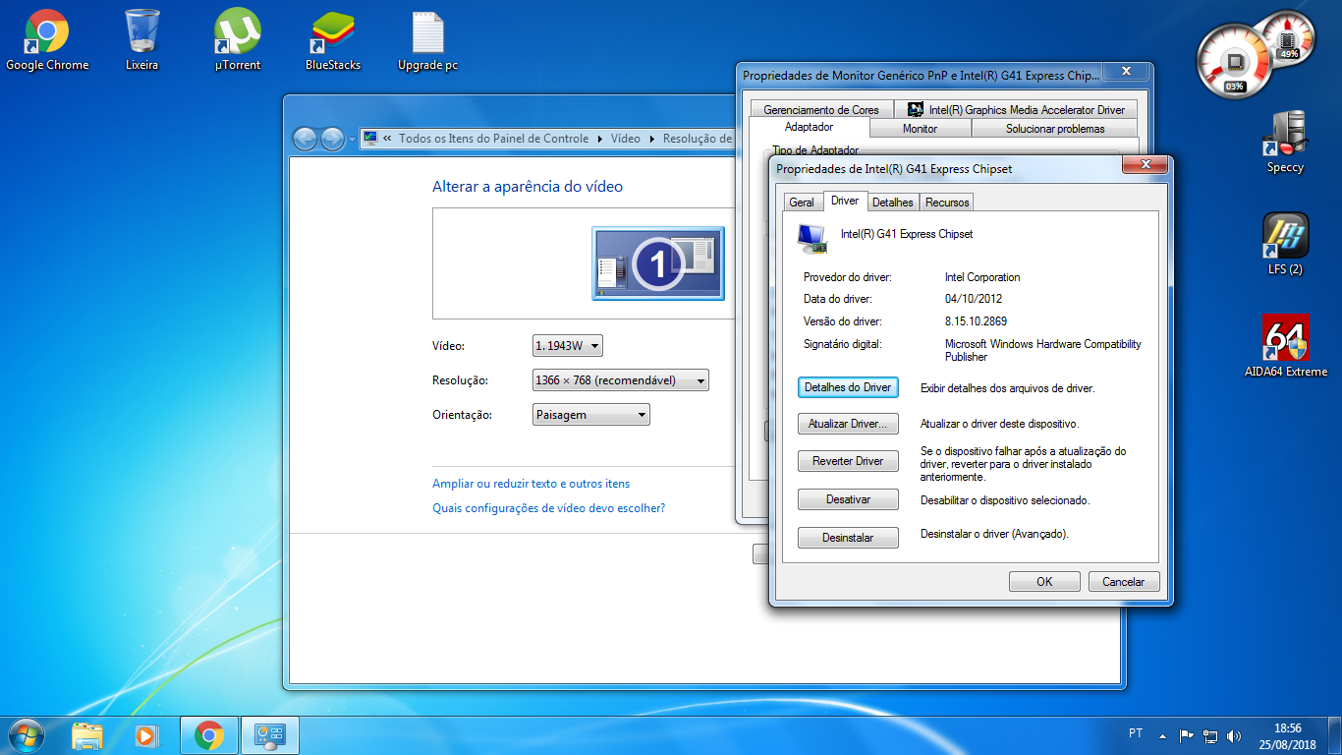Open Intel Graphics Media Accelerator Driver tab
Viewport: 1342px width, 755px height.
(1017, 110)
